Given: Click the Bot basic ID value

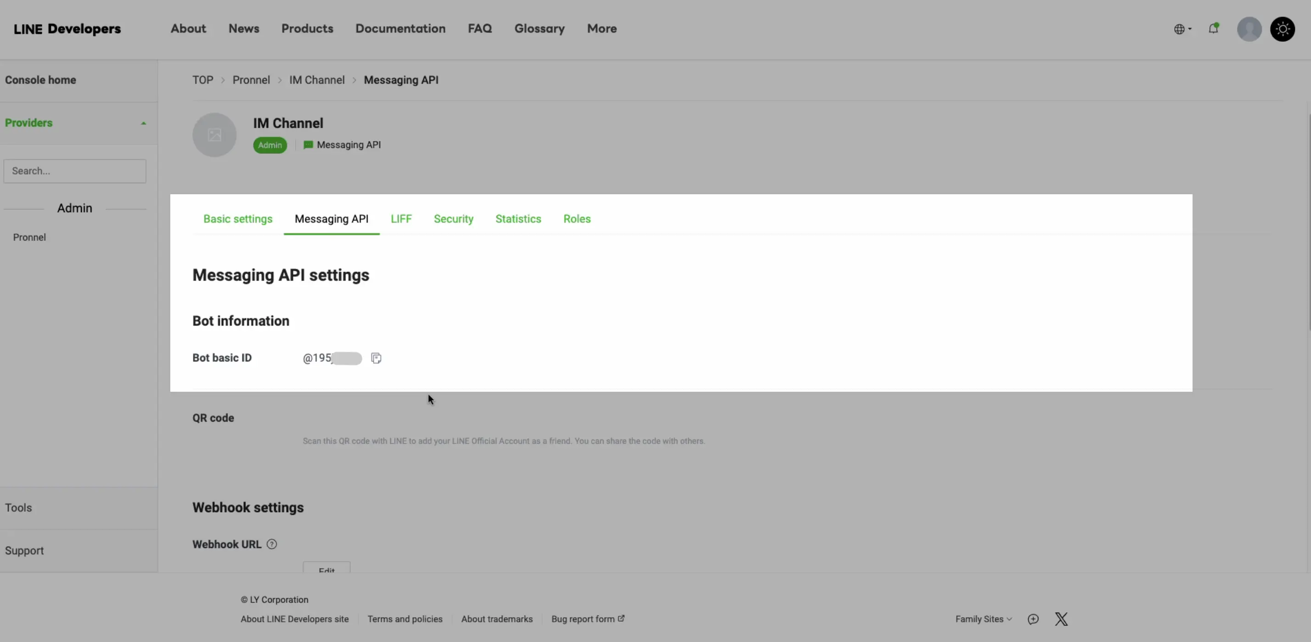Looking at the screenshot, I should tap(332, 358).
